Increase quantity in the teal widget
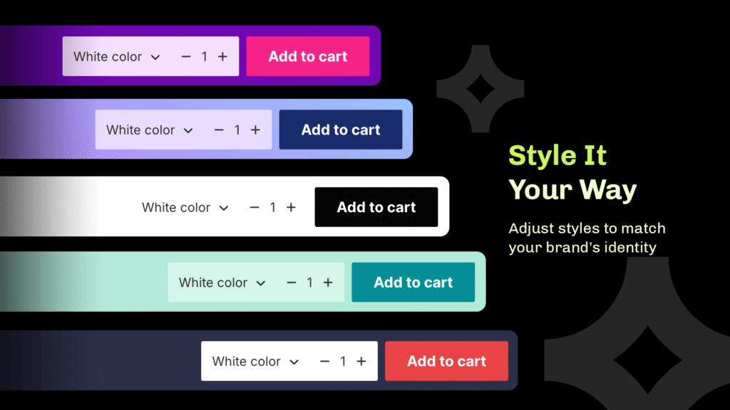The height and width of the screenshot is (410, 730). click(x=329, y=283)
